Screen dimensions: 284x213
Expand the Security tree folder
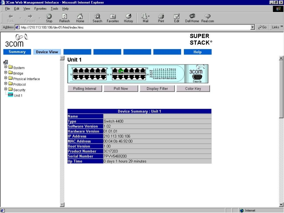point(6,90)
